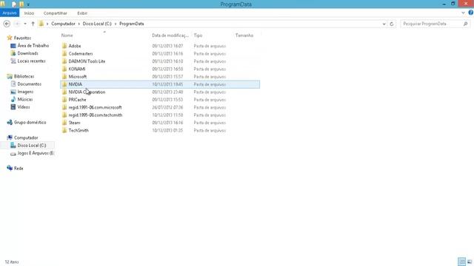Image resolution: width=474 pixels, height=266 pixels.
Task: Select the PRICache folder icon
Action: point(64,100)
